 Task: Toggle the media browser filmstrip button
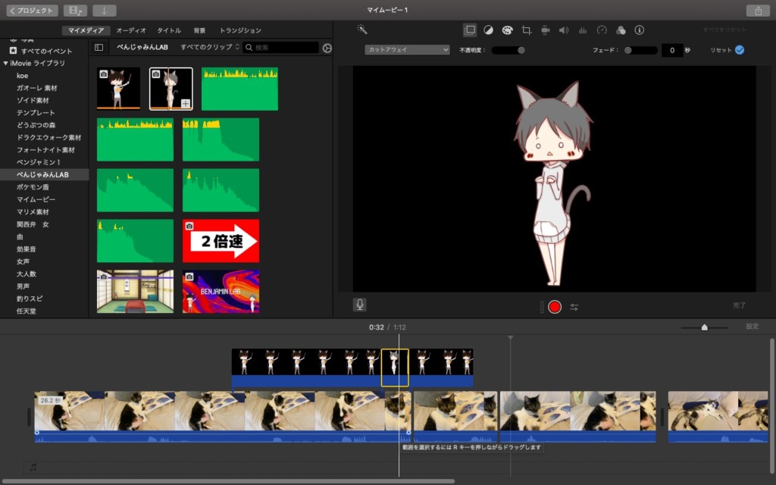[75, 11]
